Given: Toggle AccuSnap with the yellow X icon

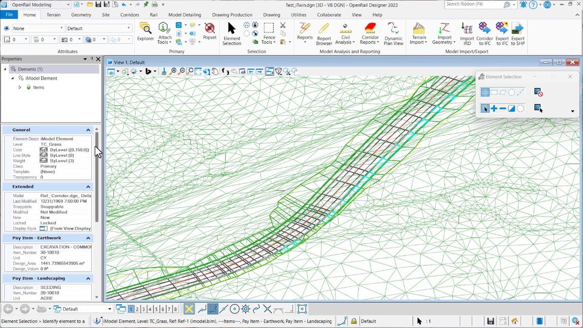Looking at the screenshot, I should point(188,308).
